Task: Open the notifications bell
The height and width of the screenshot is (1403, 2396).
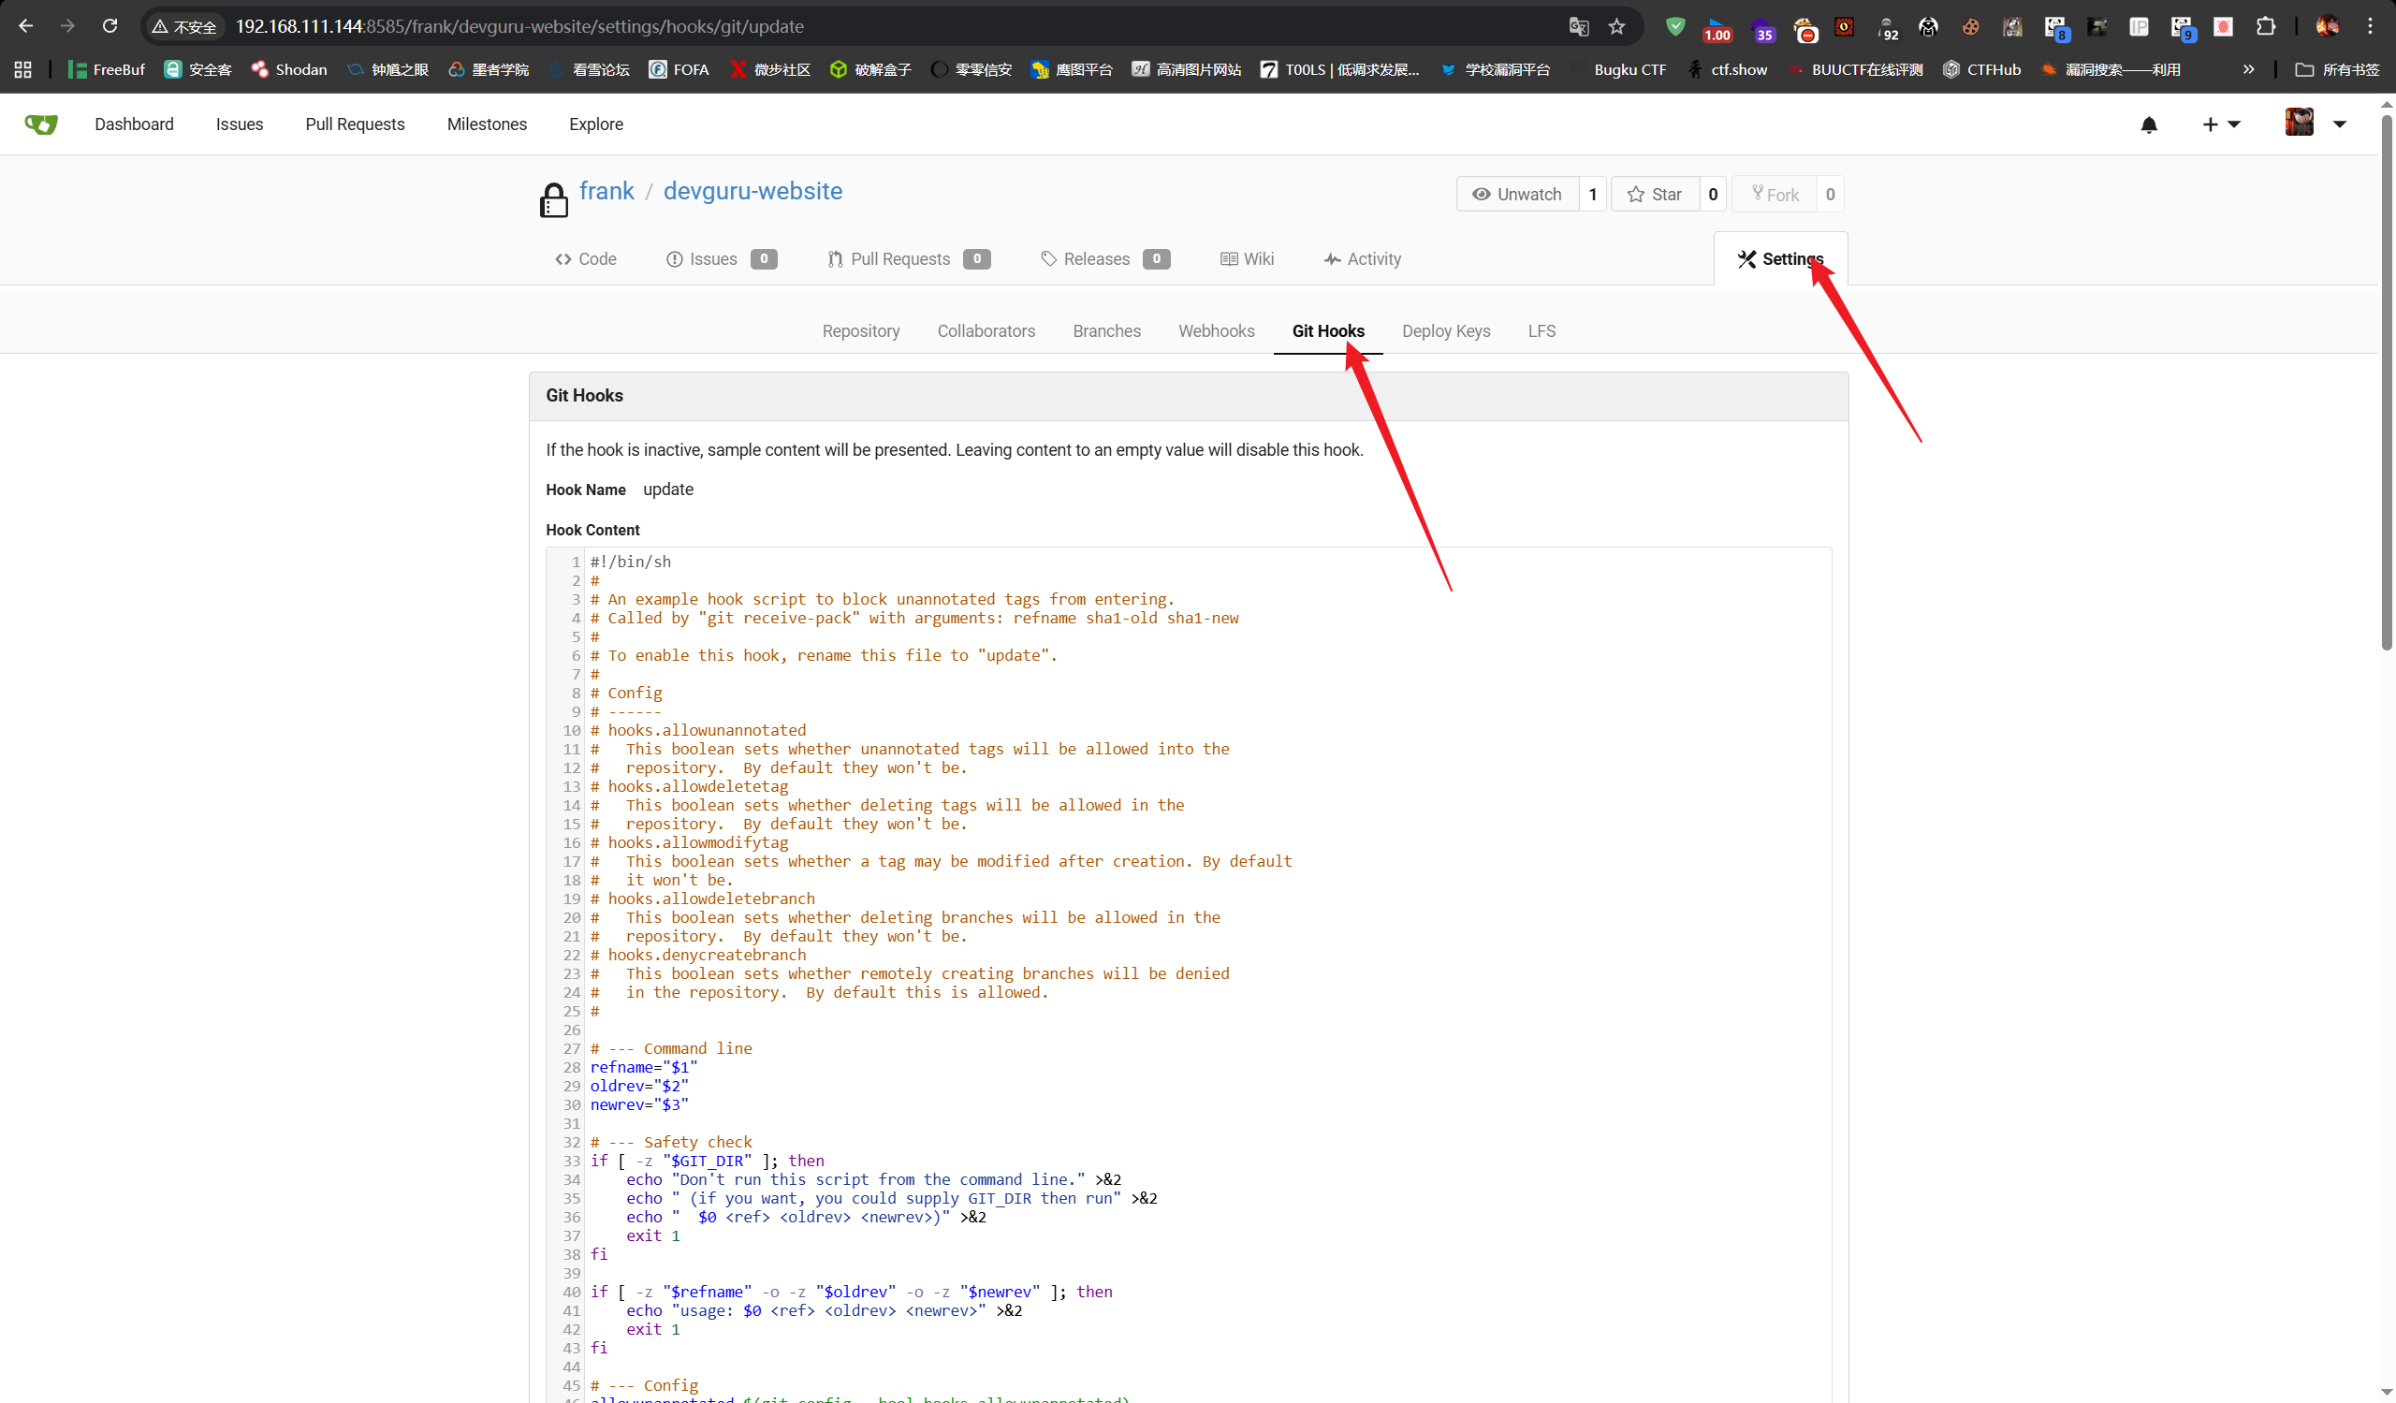Action: coord(2148,124)
